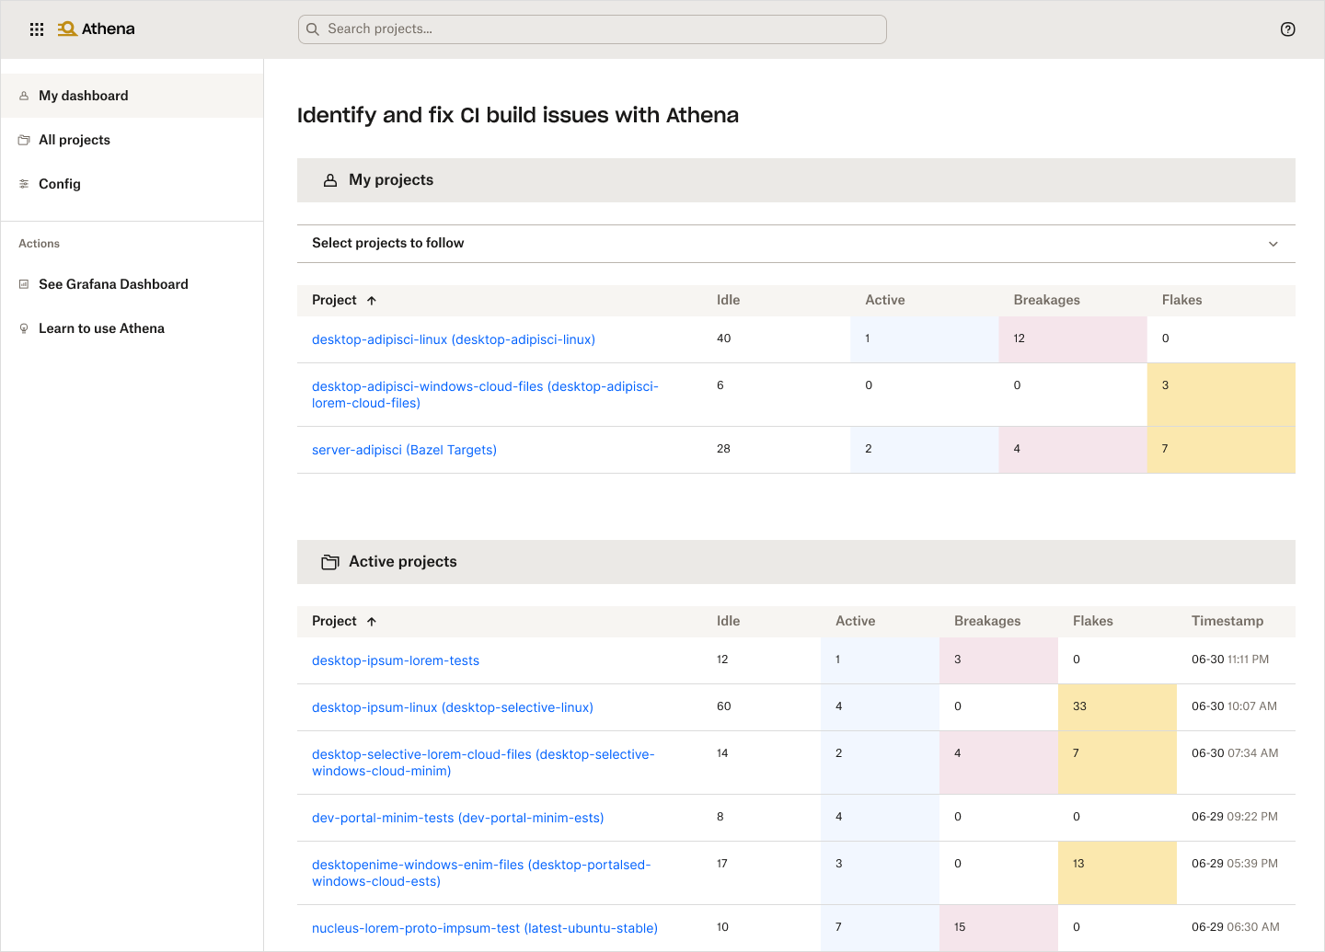Open the help question mark icon
This screenshot has width=1325, height=952.
pyautogui.click(x=1287, y=29)
